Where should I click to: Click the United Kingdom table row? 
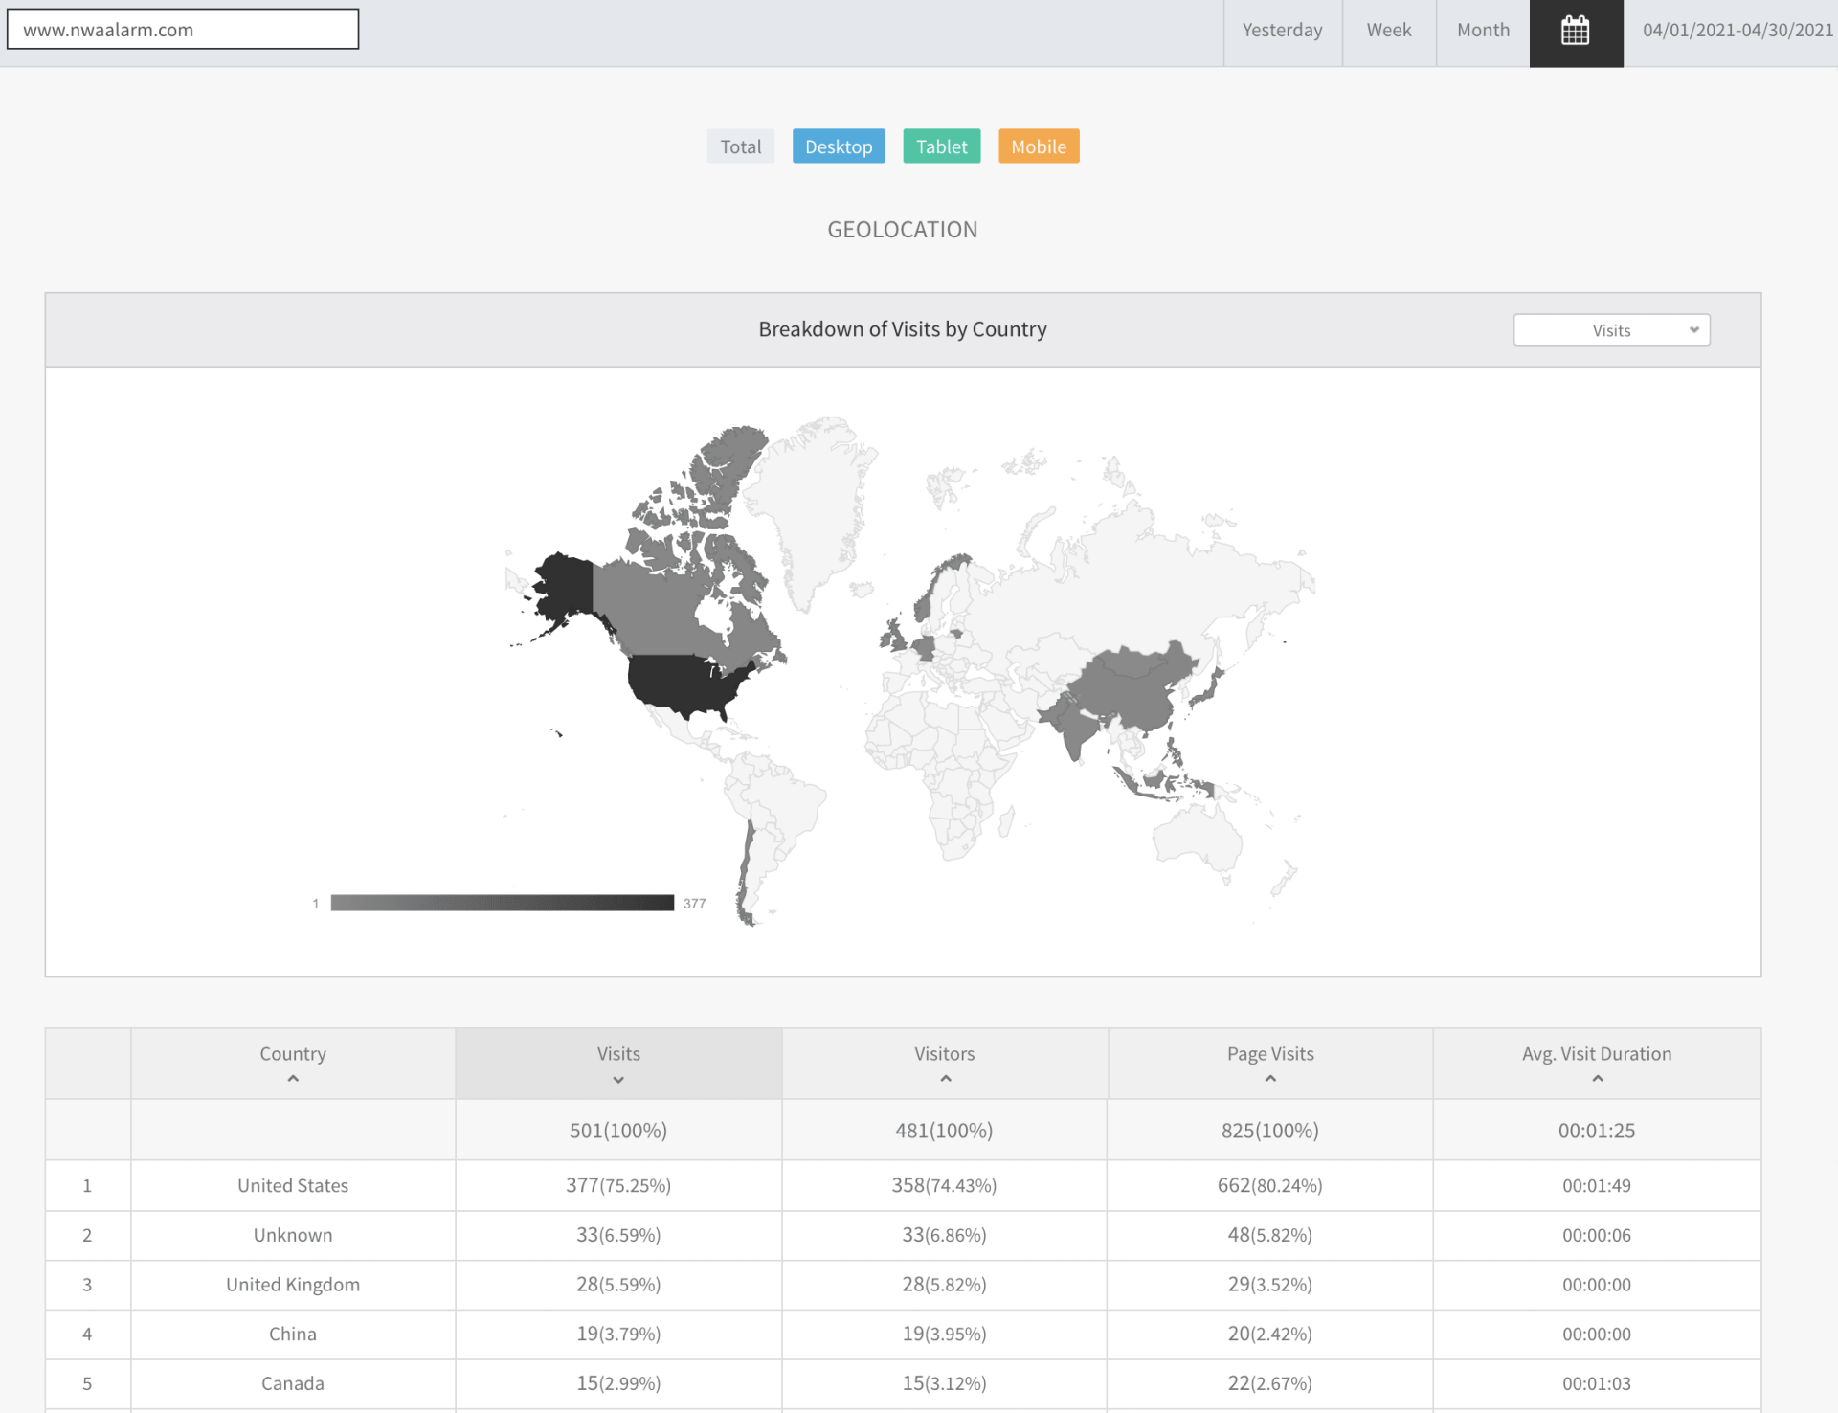(293, 1285)
